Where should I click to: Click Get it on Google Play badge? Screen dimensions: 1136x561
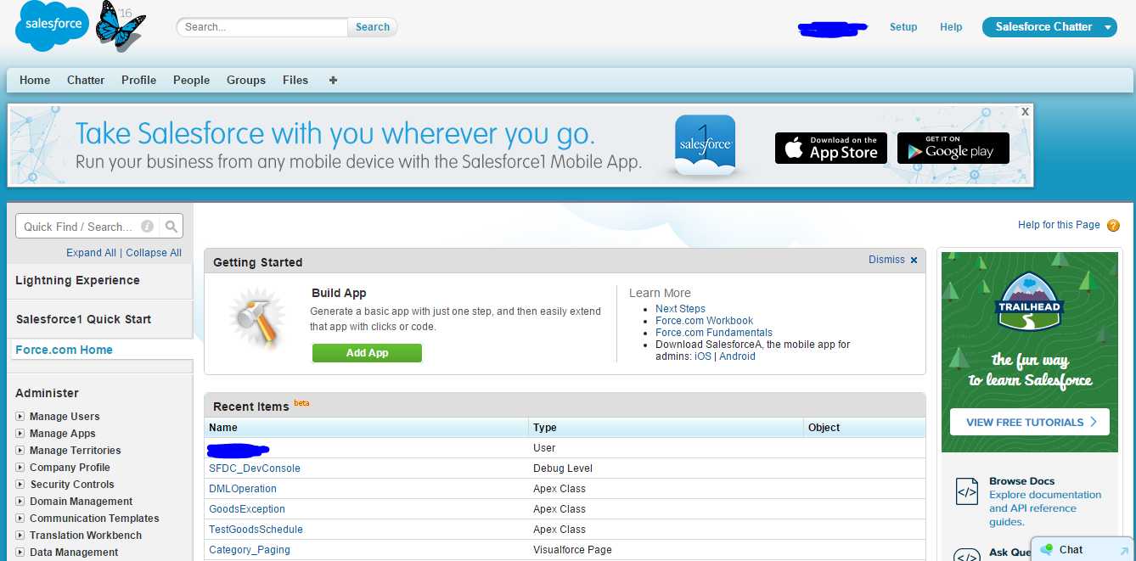point(953,149)
